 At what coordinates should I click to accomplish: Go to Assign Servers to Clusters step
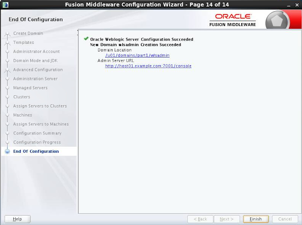pos(40,106)
